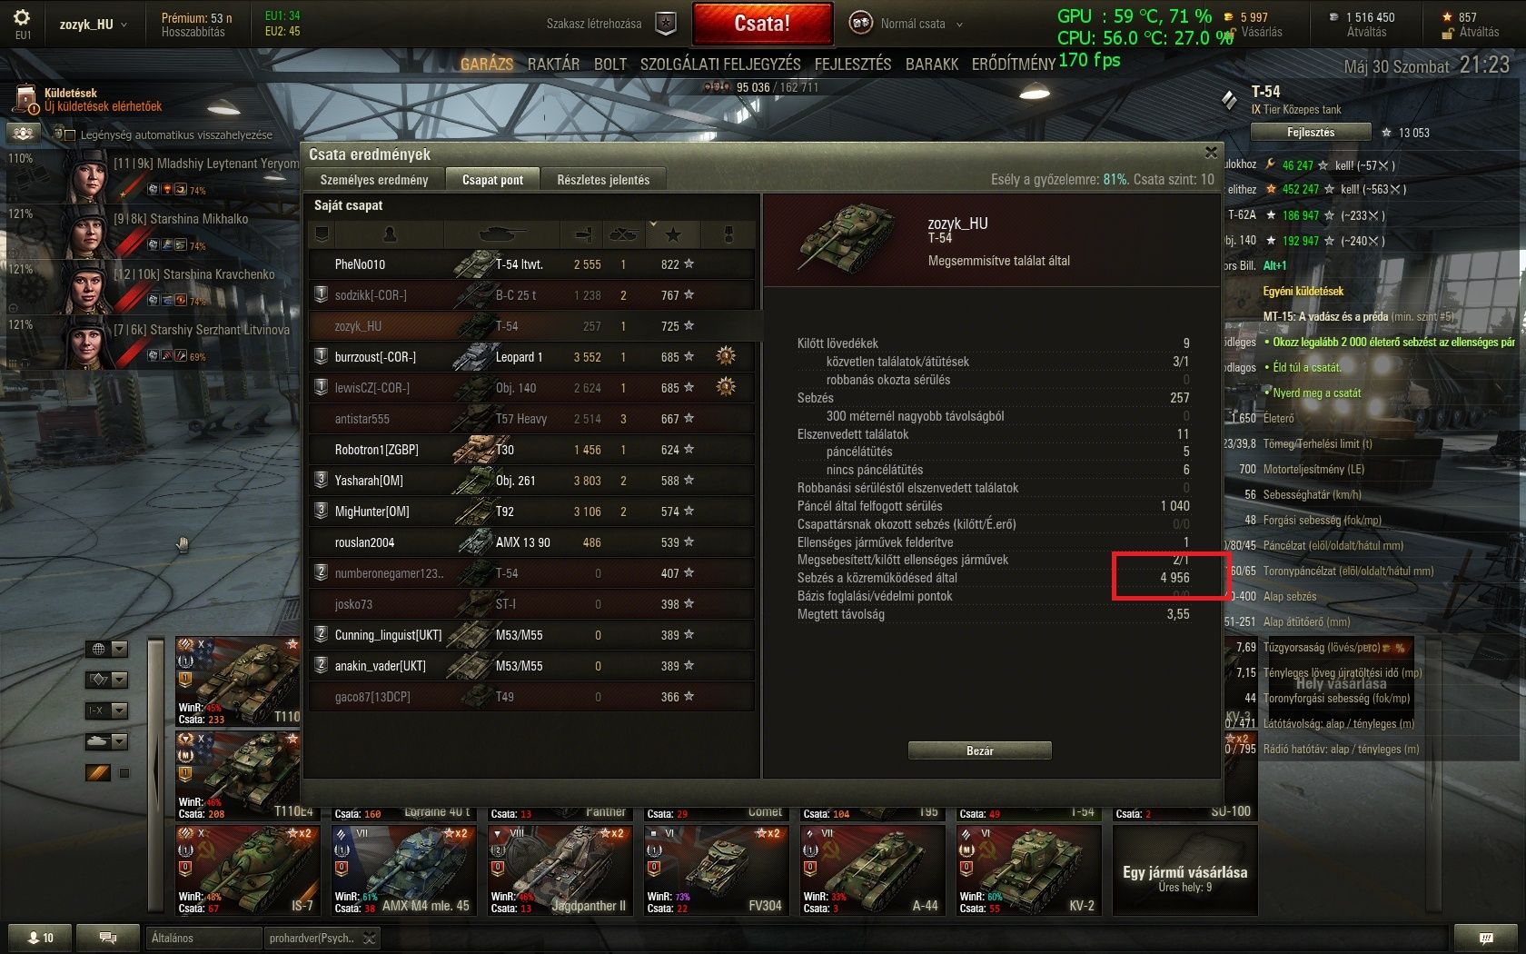Select the IS-7 tank thumbnail
The height and width of the screenshot is (954, 1526).
coord(247,870)
